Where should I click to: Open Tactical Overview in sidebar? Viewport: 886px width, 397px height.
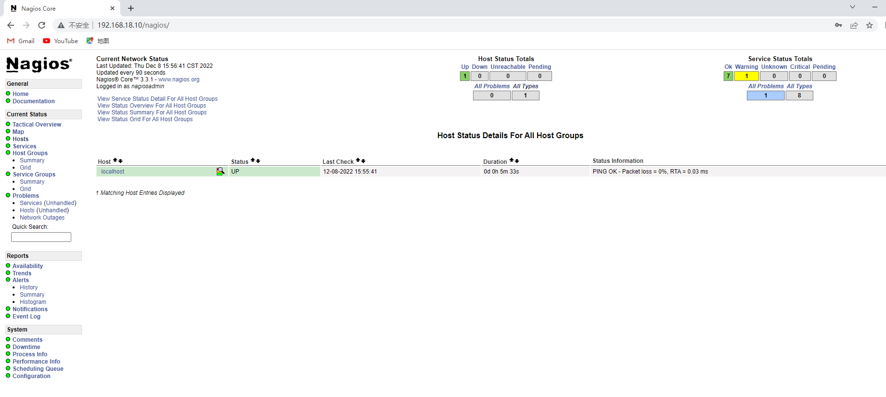point(37,125)
